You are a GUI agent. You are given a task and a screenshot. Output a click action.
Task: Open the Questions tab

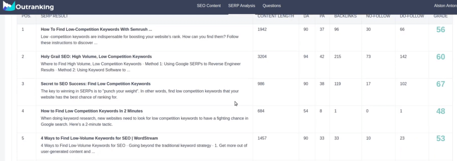click(x=272, y=5)
